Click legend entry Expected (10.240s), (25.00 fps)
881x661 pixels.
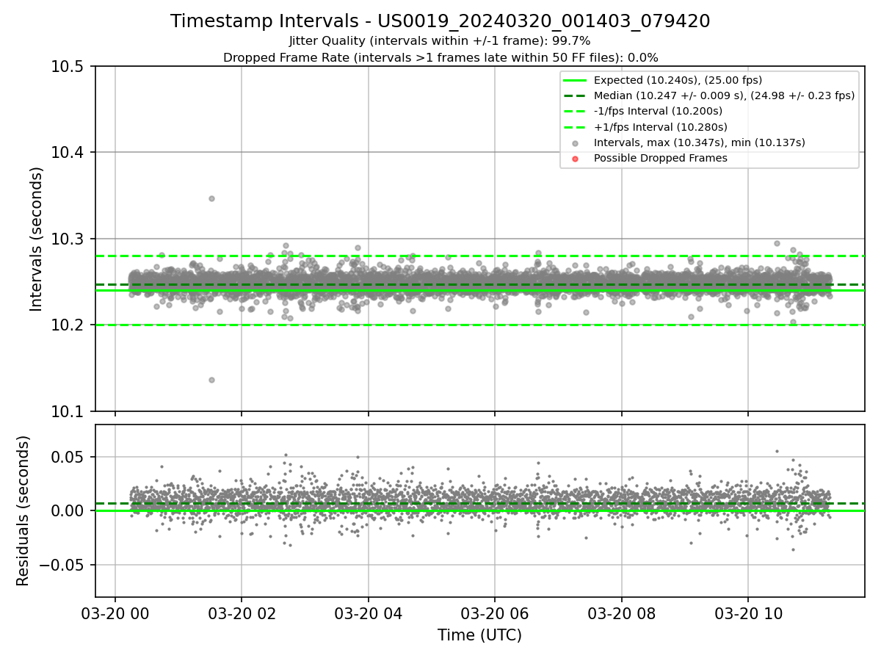pos(678,80)
